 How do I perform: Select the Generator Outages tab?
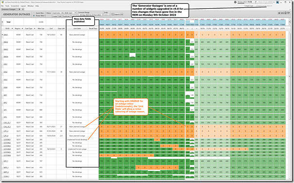tap(9, 9)
